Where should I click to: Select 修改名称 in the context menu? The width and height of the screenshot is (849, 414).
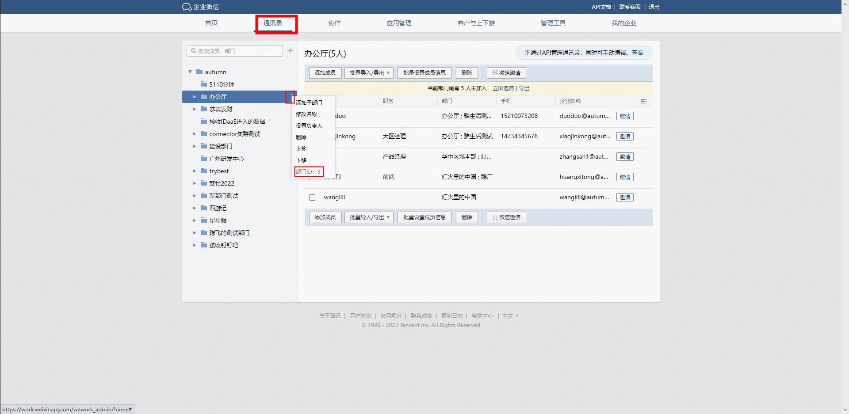[306, 114]
